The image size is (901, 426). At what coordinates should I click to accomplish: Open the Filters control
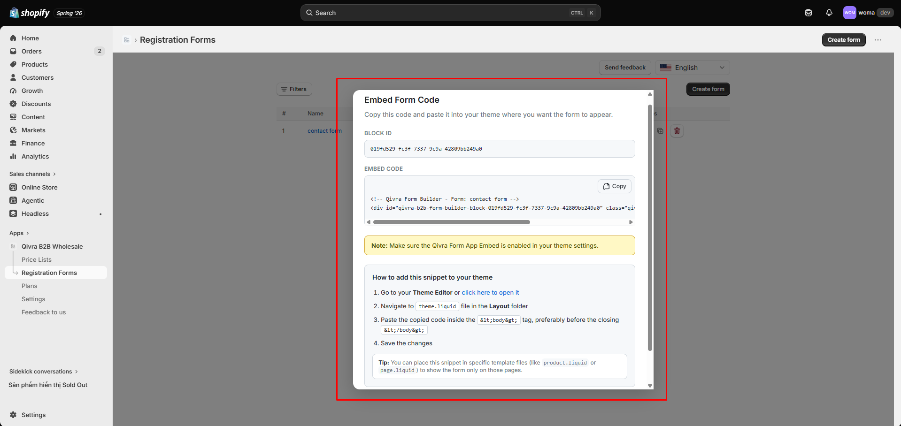tap(294, 89)
